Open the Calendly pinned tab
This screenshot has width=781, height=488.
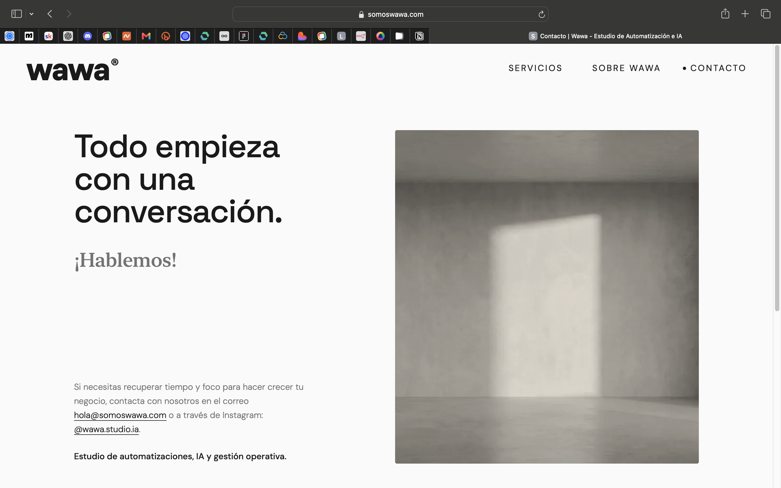click(x=10, y=36)
